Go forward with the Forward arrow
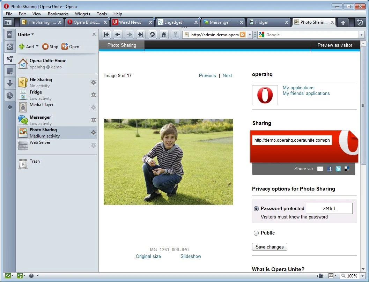 pos(129,35)
